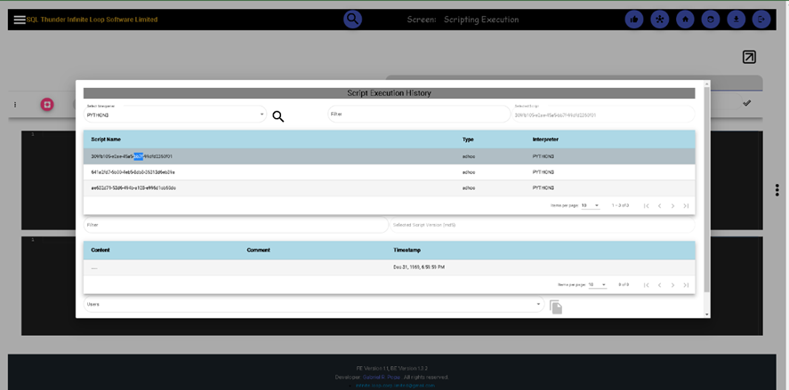
Task: Click the copy documents icon beside Users
Action: [x=556, y=307]
